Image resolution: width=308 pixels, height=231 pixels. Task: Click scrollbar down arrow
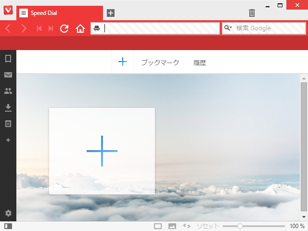(x=304, y=217)
